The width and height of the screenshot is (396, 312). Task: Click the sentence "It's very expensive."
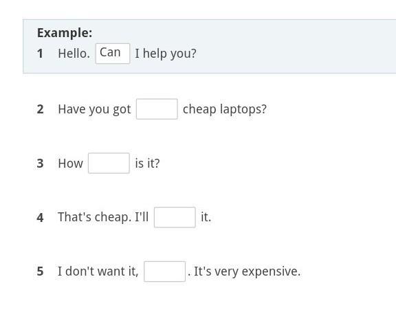click(247, 271)
